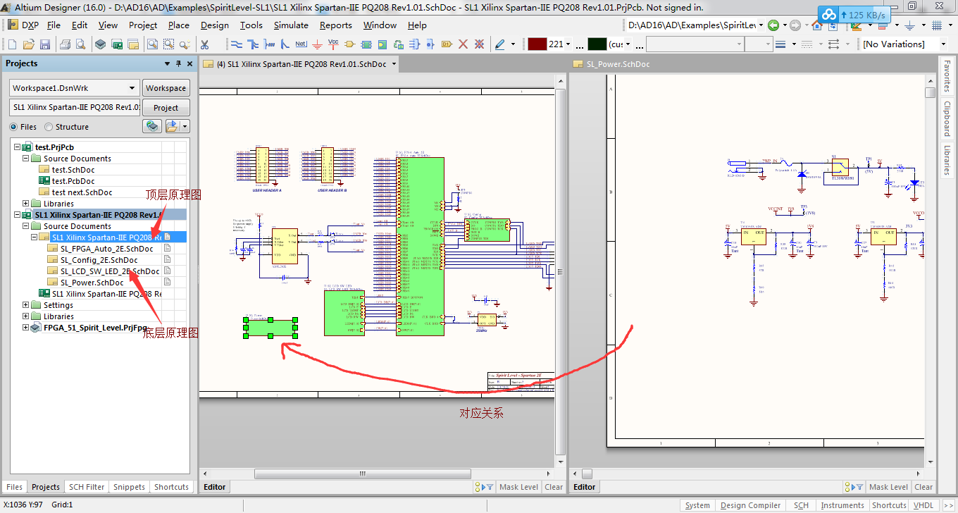Image resolution: width=958 pixels, height=513 pixels.
Task: Select the Place Sheet Symbol tool
Action: coord(366,44)
